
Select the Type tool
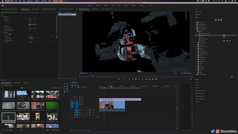click(67, 92)
